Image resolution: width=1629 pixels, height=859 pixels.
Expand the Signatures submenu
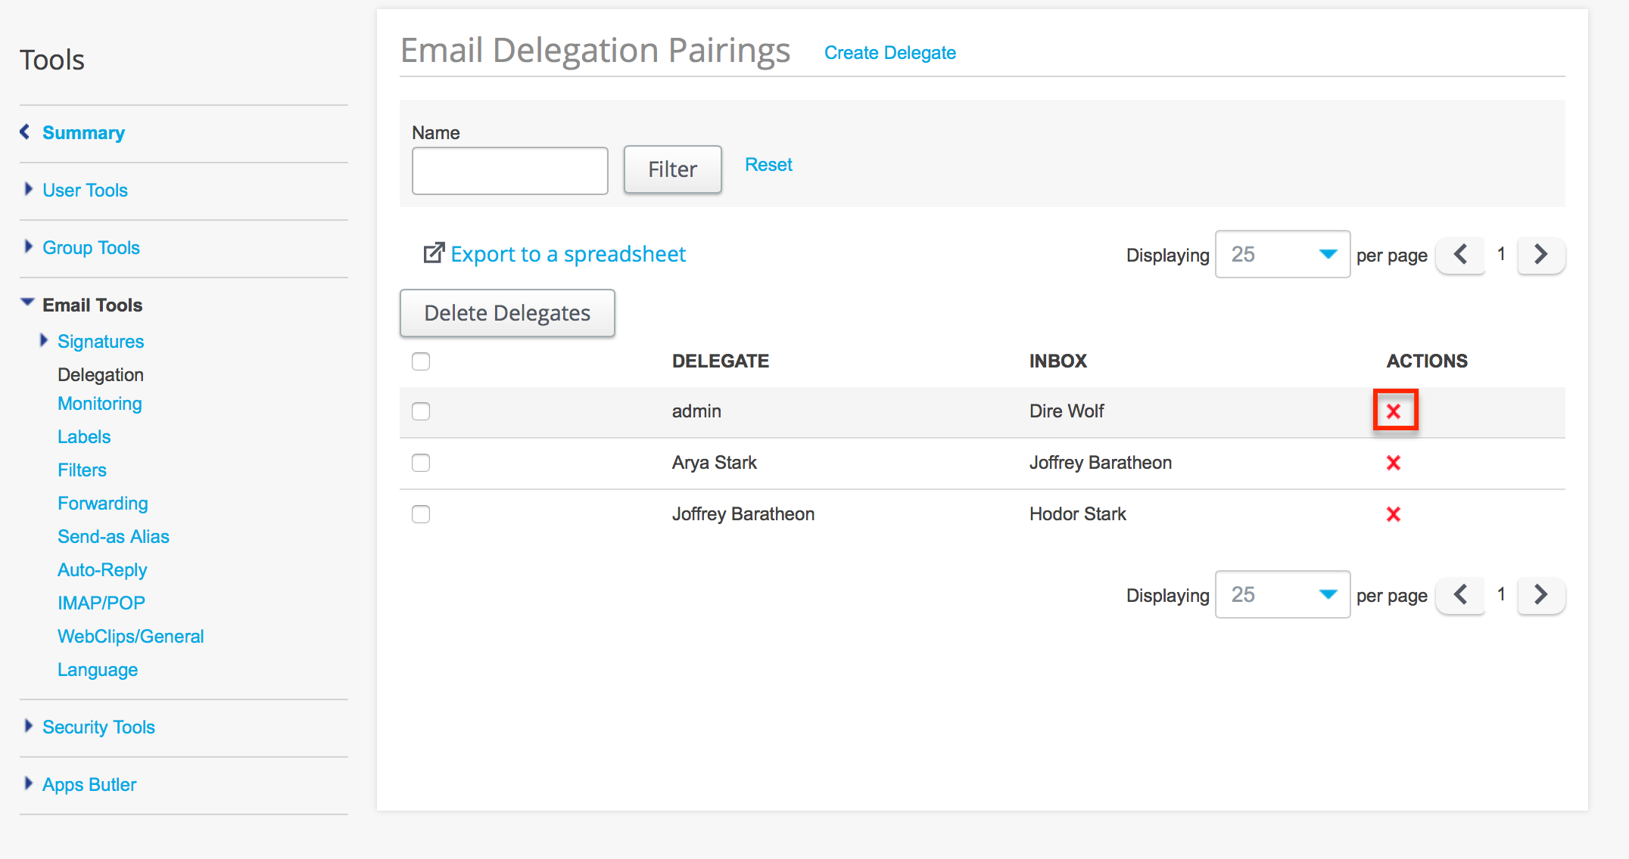click(101, 342)
